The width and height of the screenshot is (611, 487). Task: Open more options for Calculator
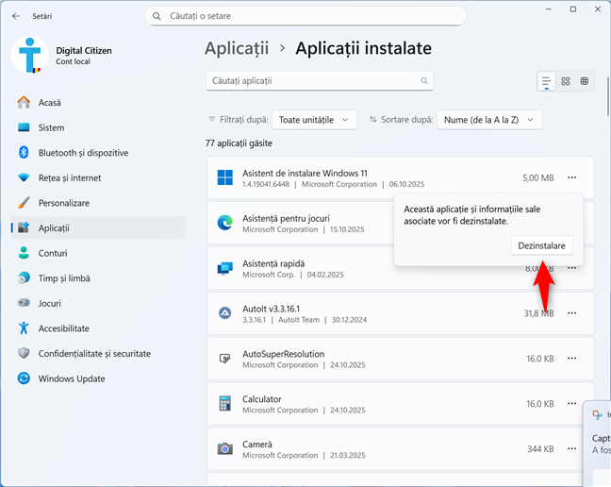coord(571,404)
